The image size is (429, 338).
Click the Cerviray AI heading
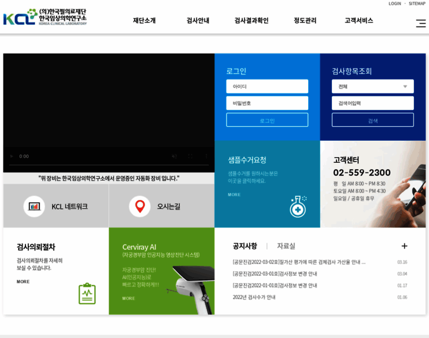[x=139, y=247]
